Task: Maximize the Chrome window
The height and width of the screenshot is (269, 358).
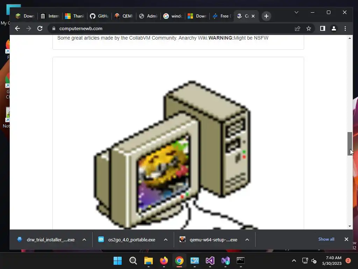Action: tap(329, 12)
